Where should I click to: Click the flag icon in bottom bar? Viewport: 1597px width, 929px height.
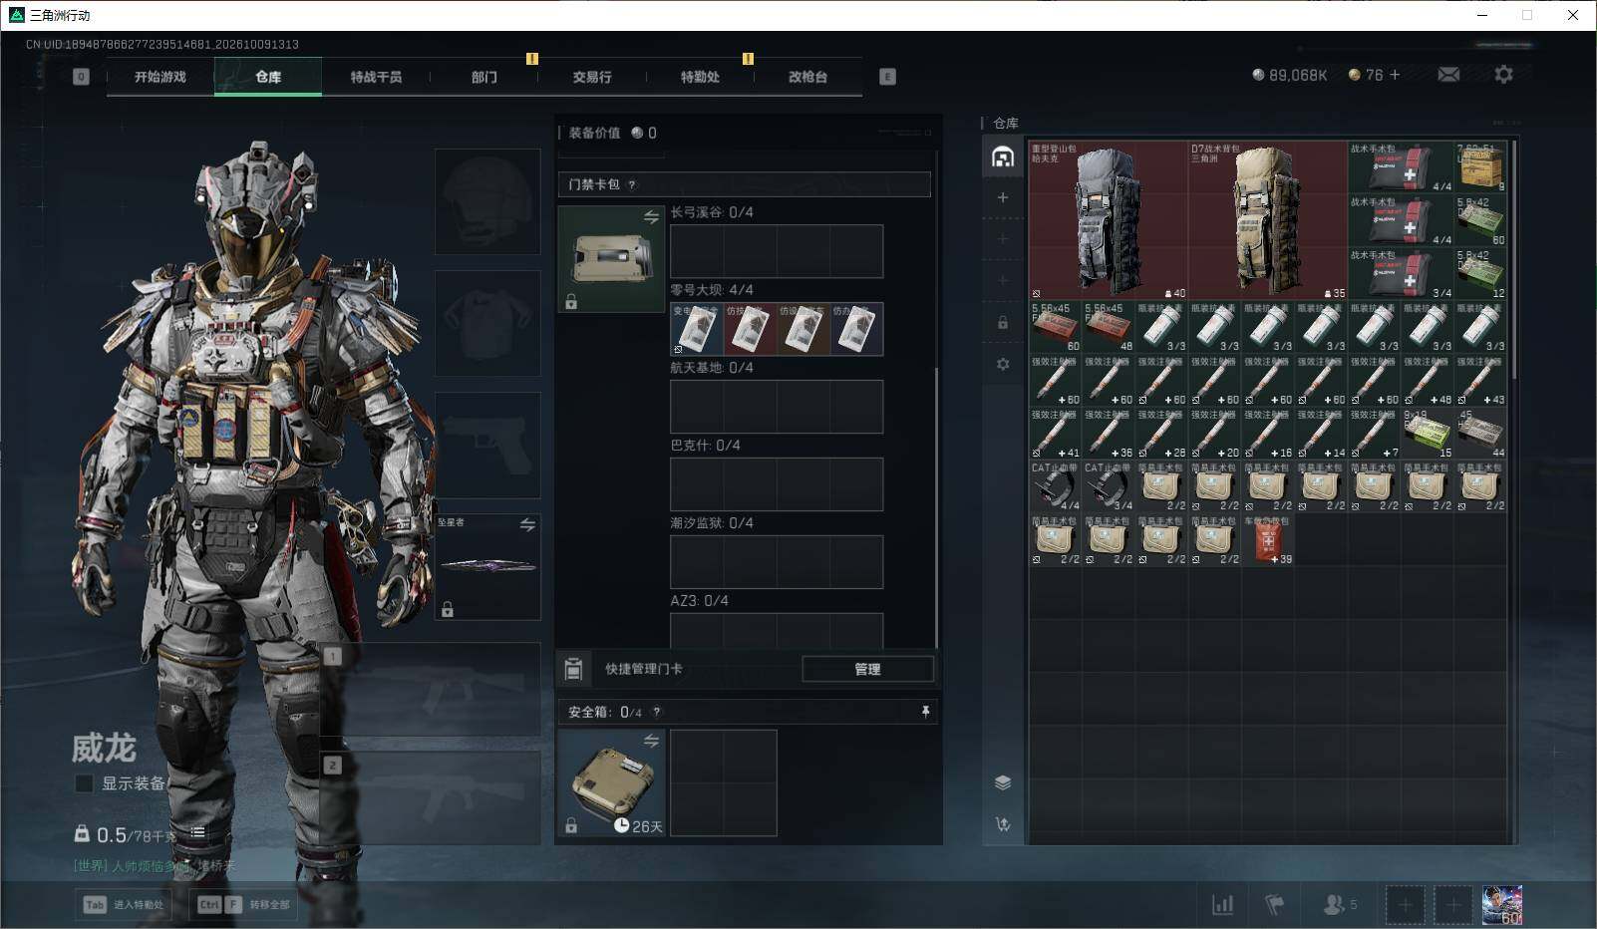[x=1274, y=904]
